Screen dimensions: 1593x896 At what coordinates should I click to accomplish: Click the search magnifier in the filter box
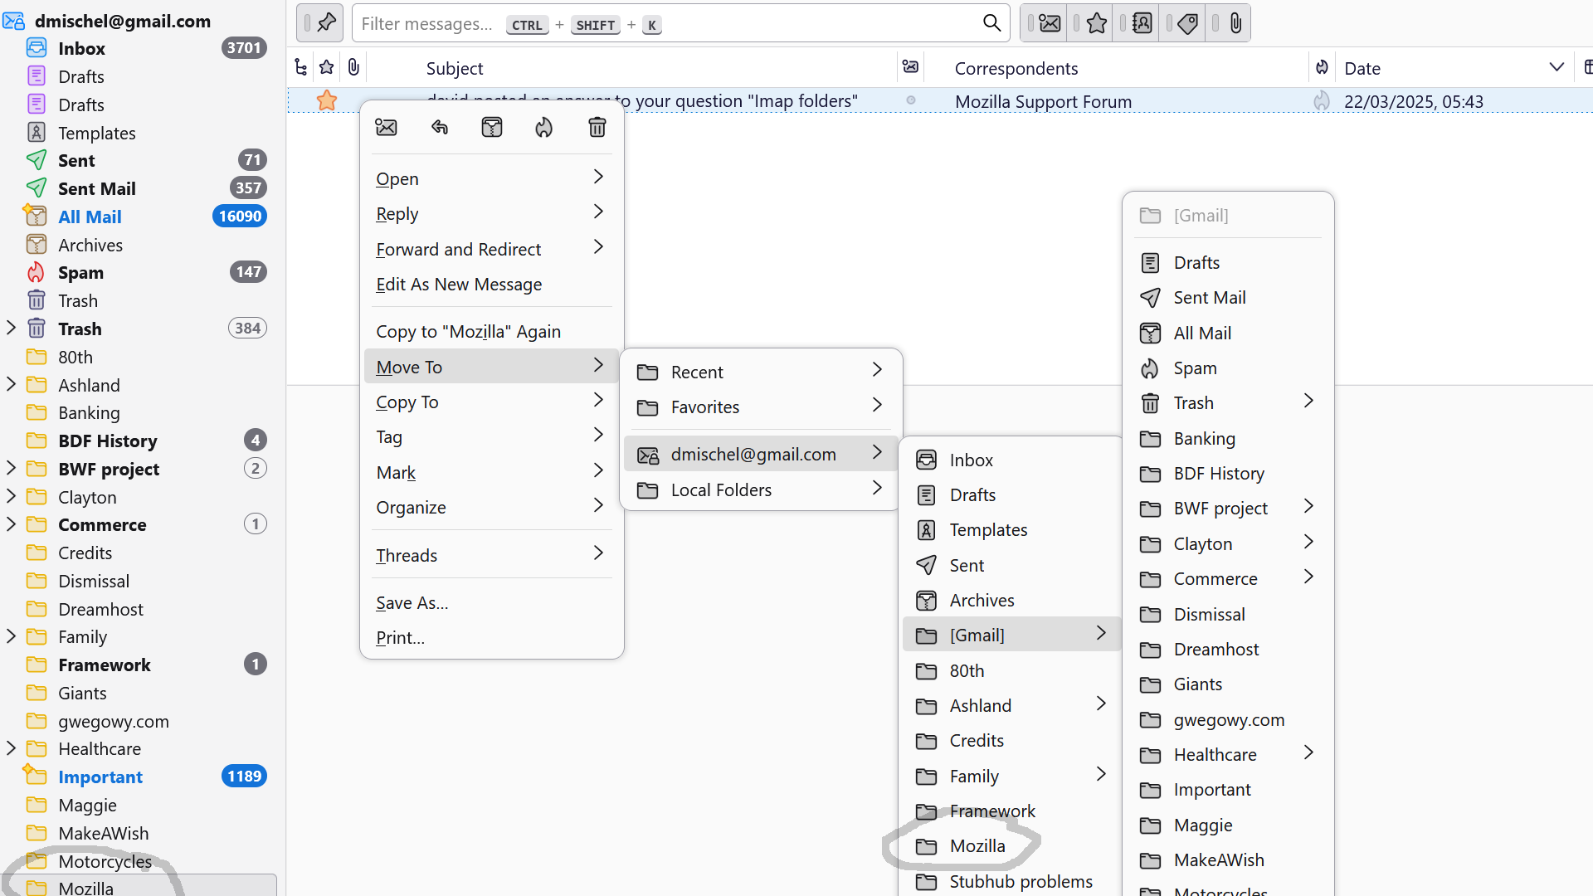[x=991, y=23]
